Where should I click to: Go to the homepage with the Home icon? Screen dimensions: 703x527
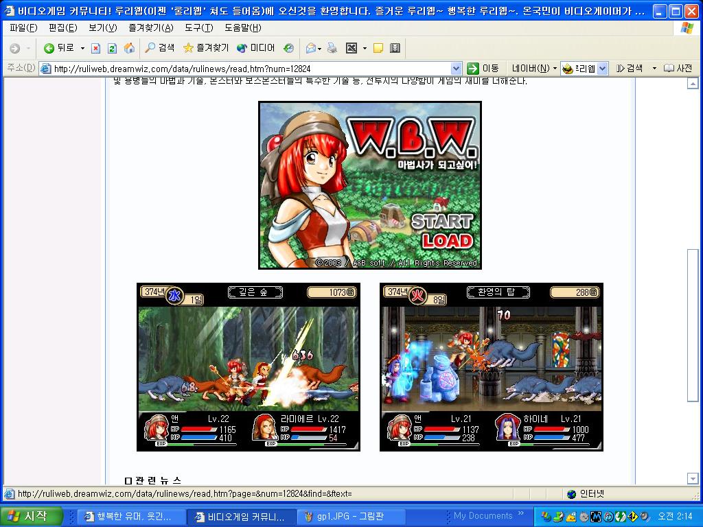[x=129, y=49]
